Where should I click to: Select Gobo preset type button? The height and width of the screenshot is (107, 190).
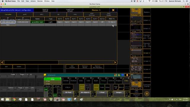pyautogui.click(x=81, y=81)
